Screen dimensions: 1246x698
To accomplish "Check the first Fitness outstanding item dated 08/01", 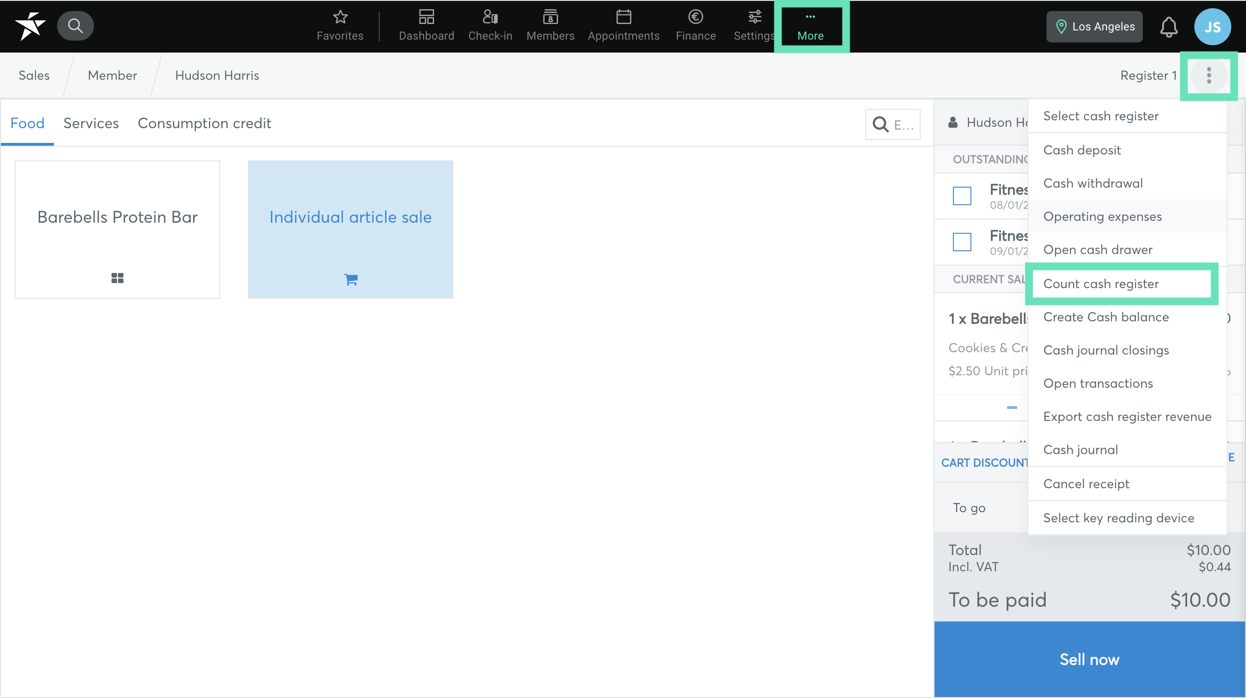I will click(962, 195).
